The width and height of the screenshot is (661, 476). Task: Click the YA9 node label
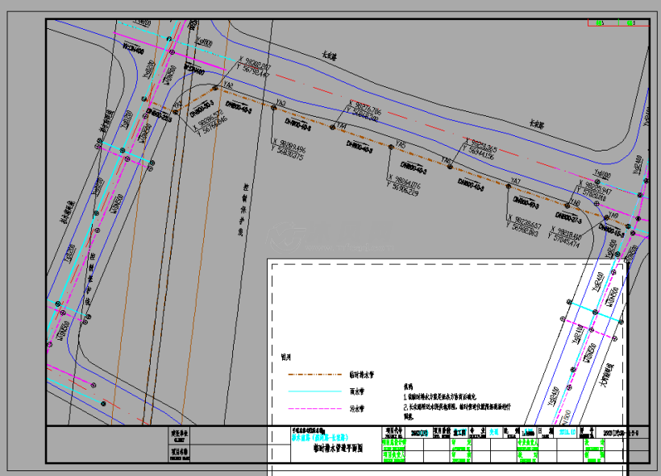tap(613, 216)
